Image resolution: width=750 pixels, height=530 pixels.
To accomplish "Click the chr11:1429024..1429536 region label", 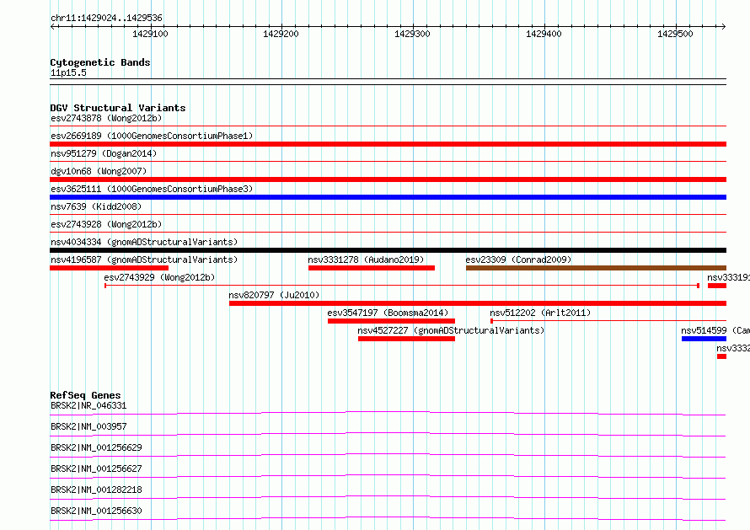I will pyautogui.click(x=106, y=18).
